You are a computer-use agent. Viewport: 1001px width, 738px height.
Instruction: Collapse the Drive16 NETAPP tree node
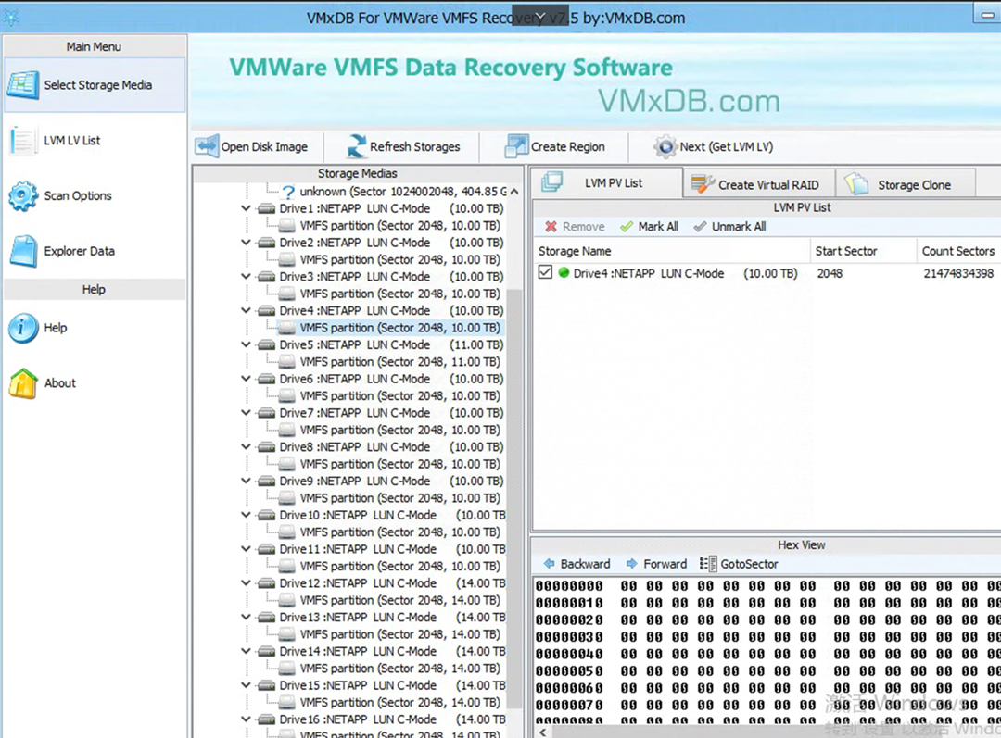coord(246,719)
